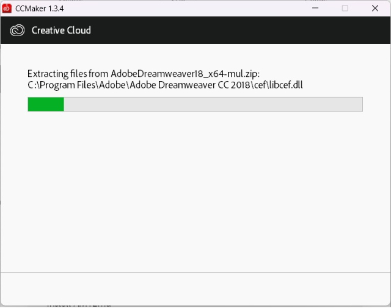Click the green filled part of progress bar
This screenshot has width=391, height=308.
click(46, 104)
